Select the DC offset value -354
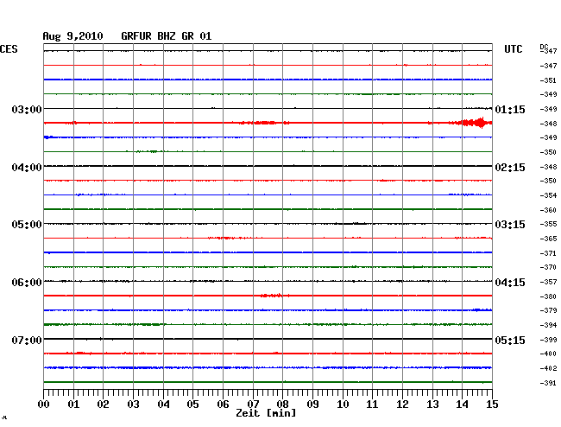Screen dimensions: 561x427 point(548,195)
